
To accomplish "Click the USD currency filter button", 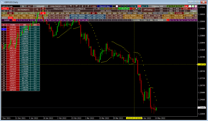I will (73, 13).
